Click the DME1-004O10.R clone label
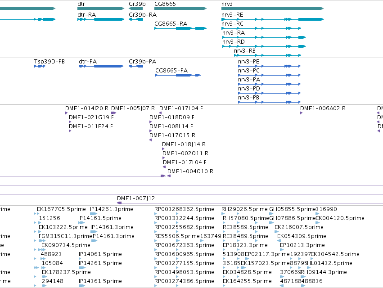The width and height of the screenshot is (383, 288). [x=190, y=171]
